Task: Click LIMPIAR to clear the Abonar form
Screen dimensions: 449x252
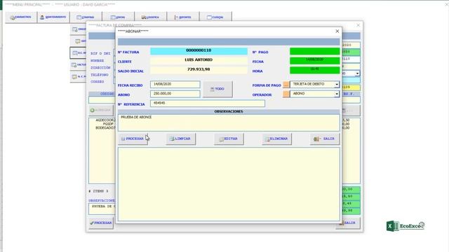Action: (x=181, y=139)
